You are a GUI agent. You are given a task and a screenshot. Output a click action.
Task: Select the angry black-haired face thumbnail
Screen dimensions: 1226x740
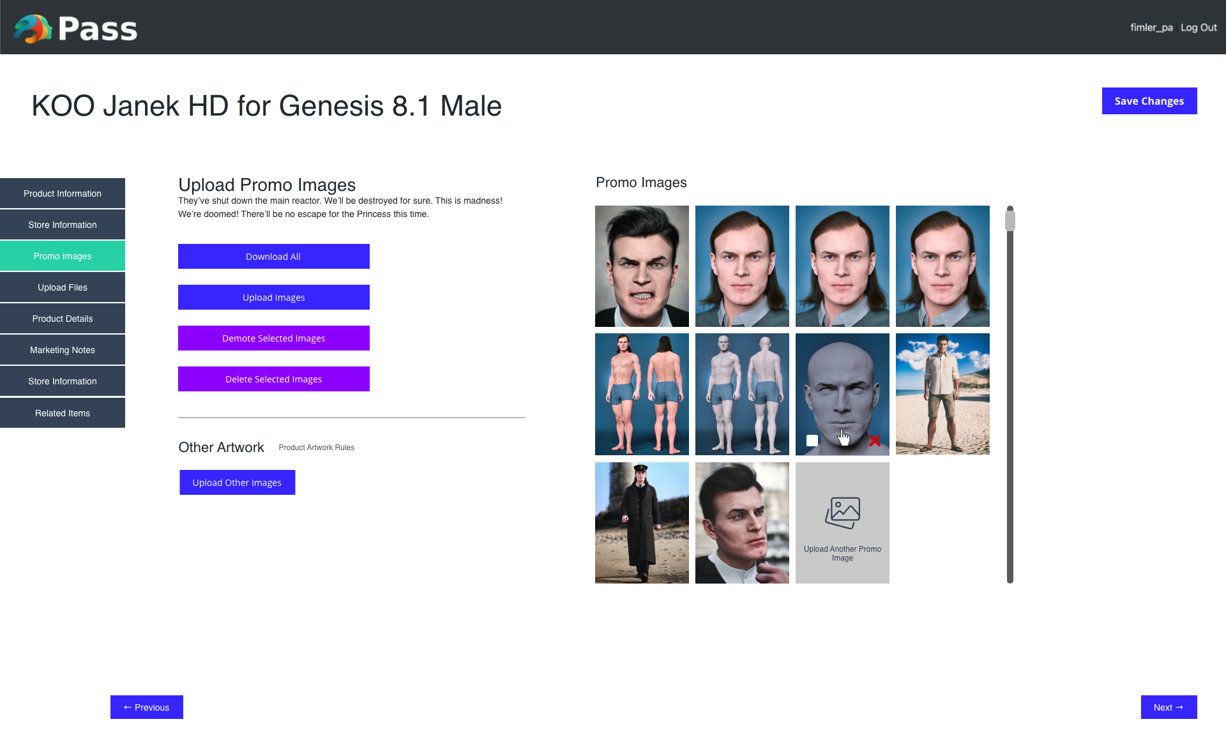tap(642, 266)
